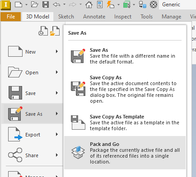The height and width of the screenshot is (177, 196).
Task: Click the recent documents clock icon
Action: pyautogui.click(x=43, y=31)
